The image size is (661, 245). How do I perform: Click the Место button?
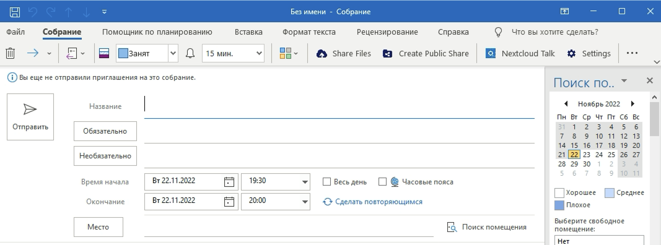pos(98,227)
